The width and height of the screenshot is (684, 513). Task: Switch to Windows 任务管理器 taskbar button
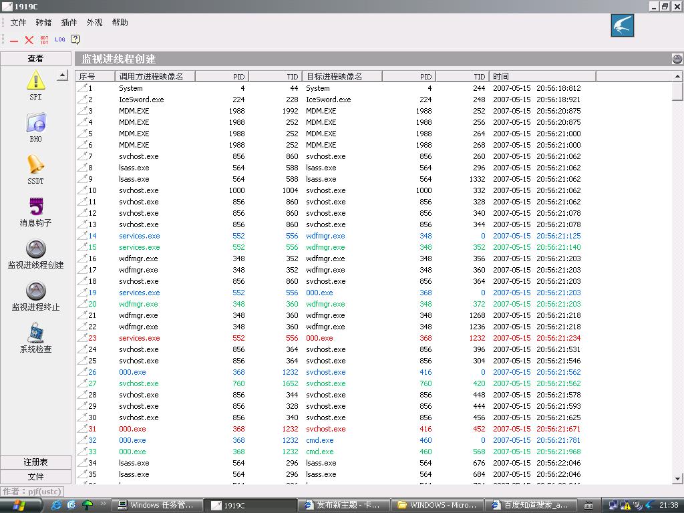click(158, 506)
